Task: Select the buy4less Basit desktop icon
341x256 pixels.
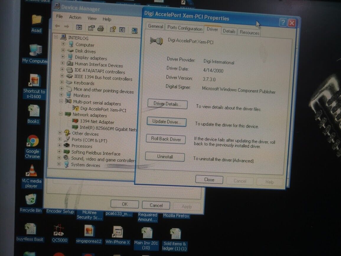Action: [30, 232]
